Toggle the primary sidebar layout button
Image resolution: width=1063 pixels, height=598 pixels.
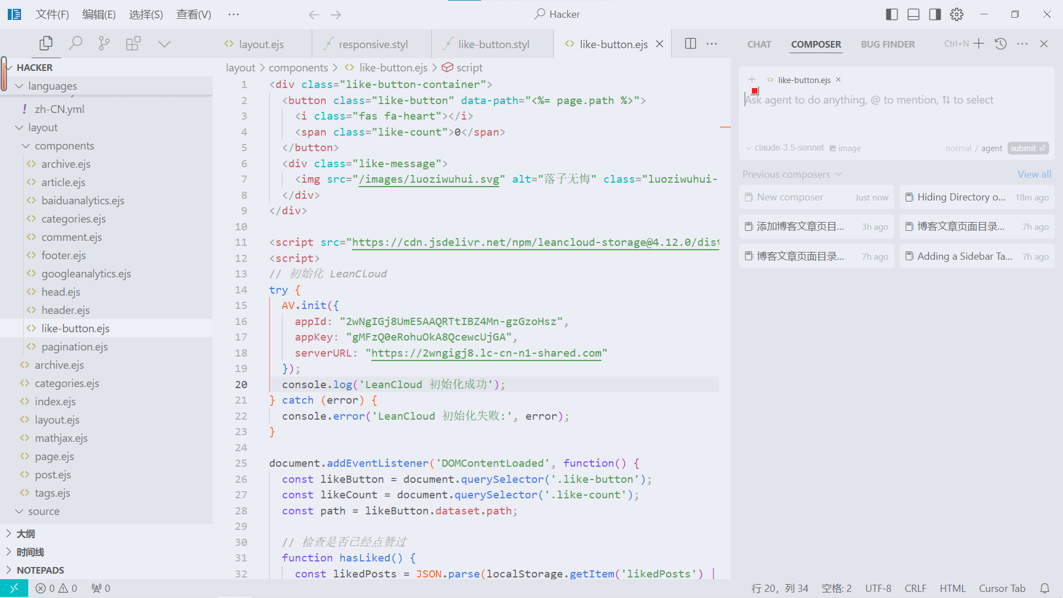coord(891,14)
